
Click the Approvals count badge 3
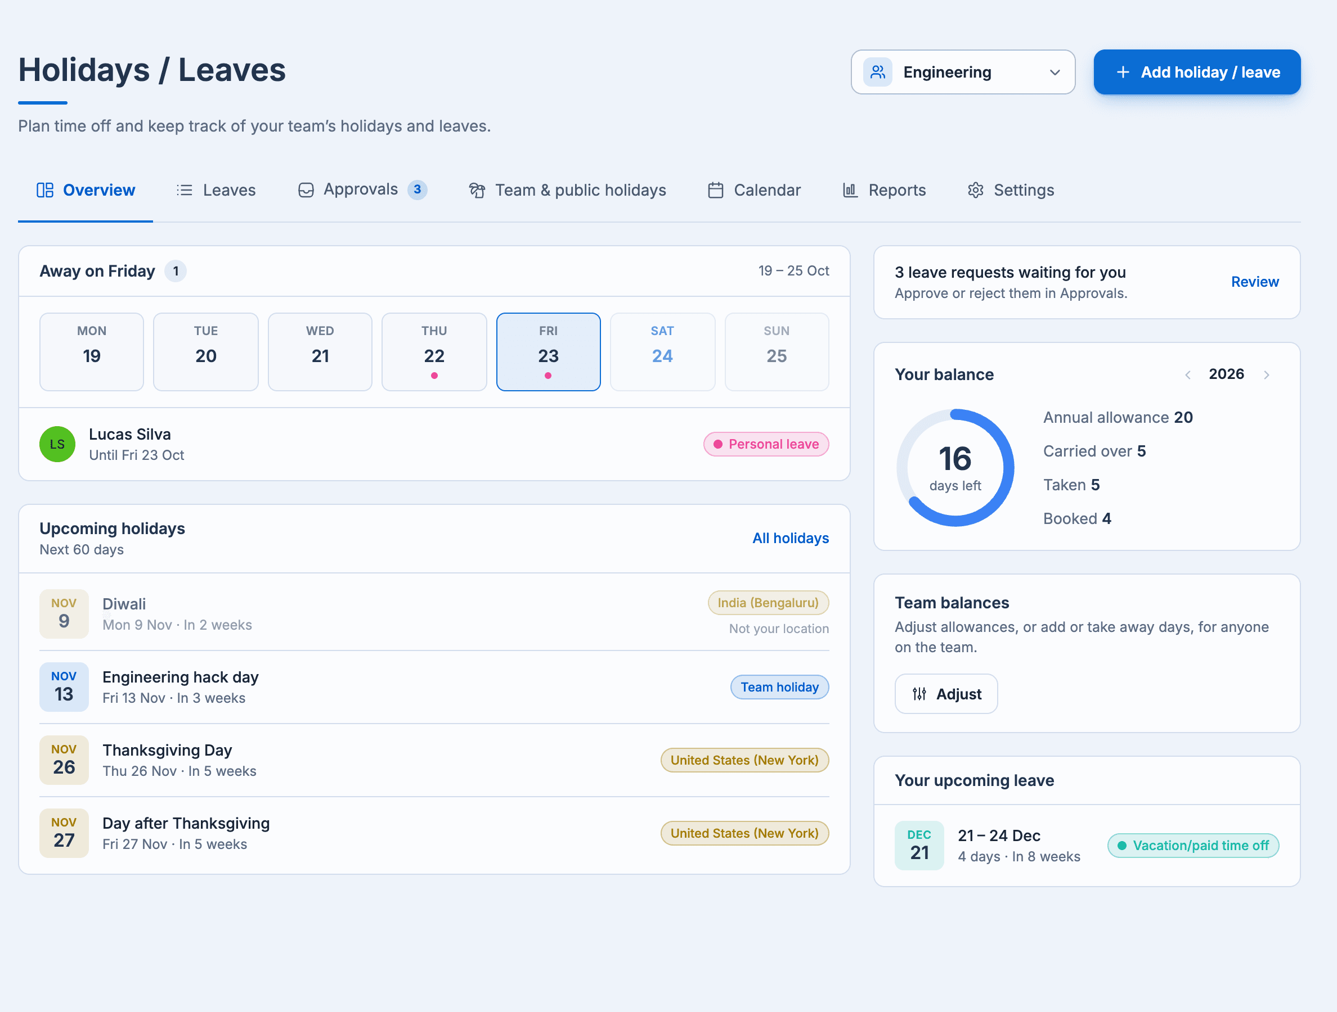pyautogui.click(x=417, y=189)
